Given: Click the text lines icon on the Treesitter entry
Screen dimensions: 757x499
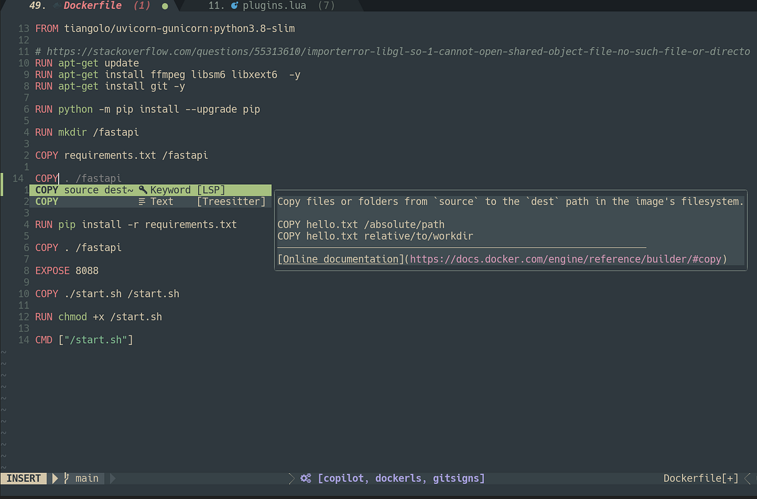Looking at the screenshot, I should pos(141,201).
